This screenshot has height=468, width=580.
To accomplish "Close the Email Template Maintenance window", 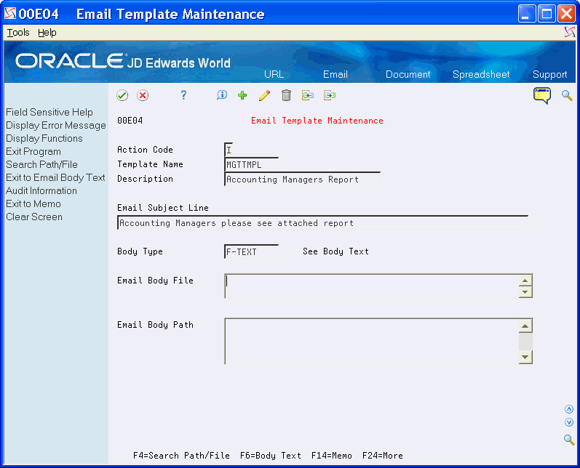I will point(566,14).
